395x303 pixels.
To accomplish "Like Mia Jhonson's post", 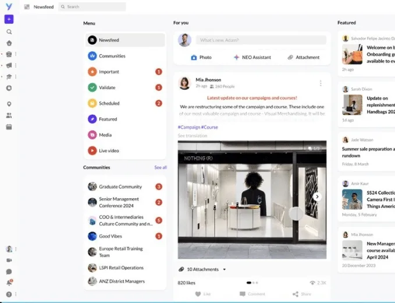I will click(x=203, y=294).
